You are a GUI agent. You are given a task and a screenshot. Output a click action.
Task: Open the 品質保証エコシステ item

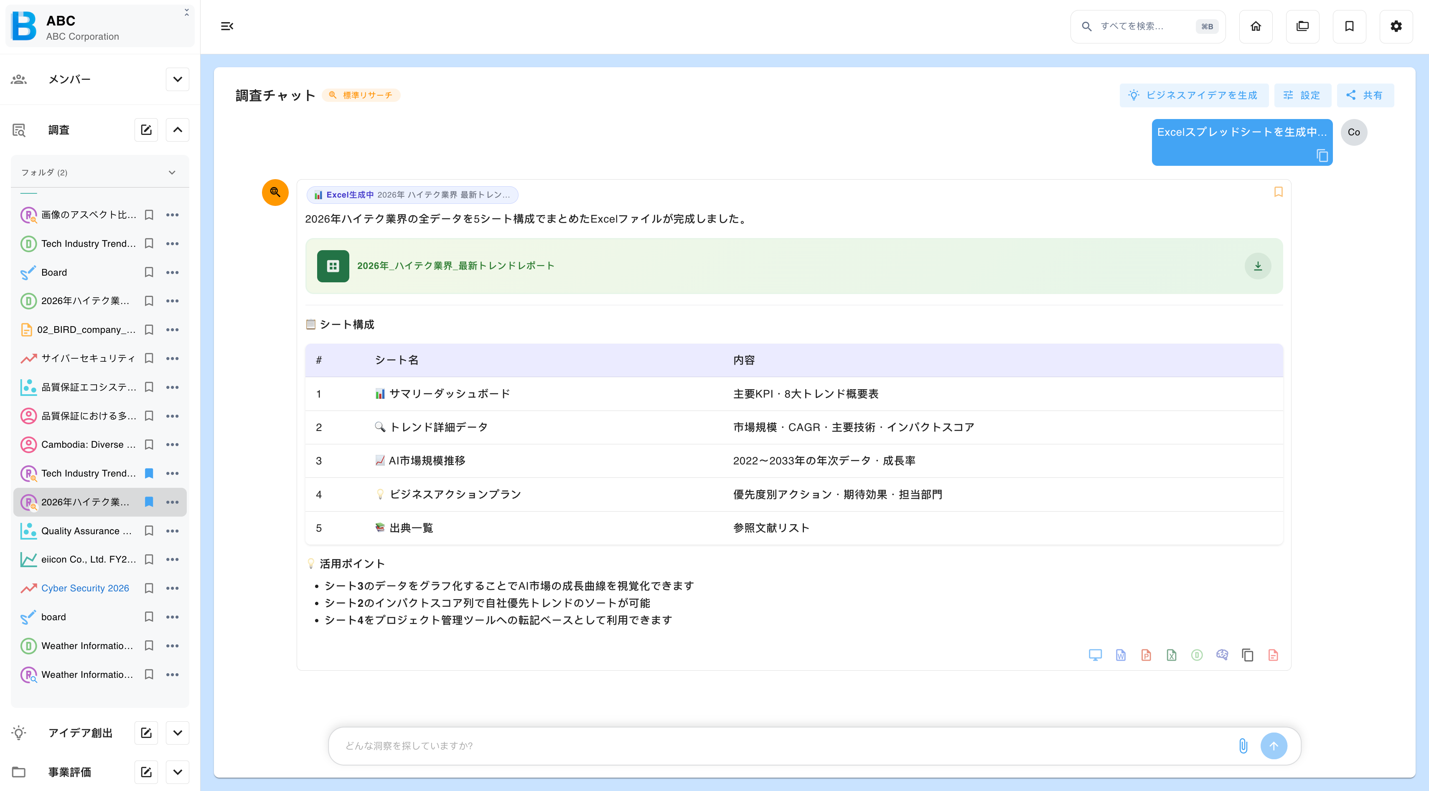click(x=88, y=387)
